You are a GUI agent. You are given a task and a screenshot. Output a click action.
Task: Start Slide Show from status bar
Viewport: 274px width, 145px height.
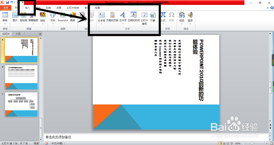click(232, 143)
